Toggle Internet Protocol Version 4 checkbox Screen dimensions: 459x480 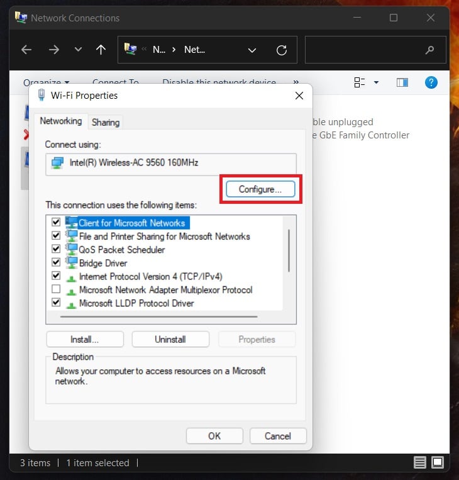coord(56,276)
